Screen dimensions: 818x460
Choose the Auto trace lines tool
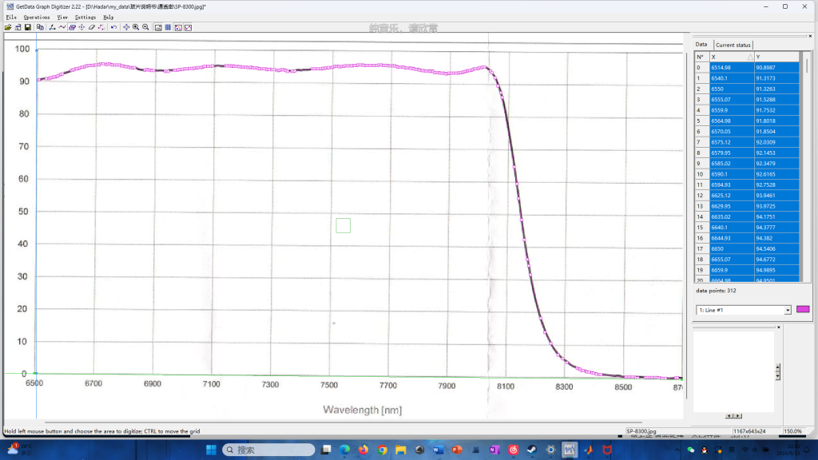point(62,27)
